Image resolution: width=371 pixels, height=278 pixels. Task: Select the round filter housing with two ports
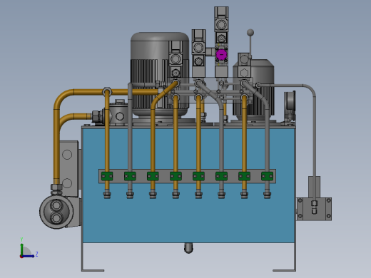coord(56,212)
